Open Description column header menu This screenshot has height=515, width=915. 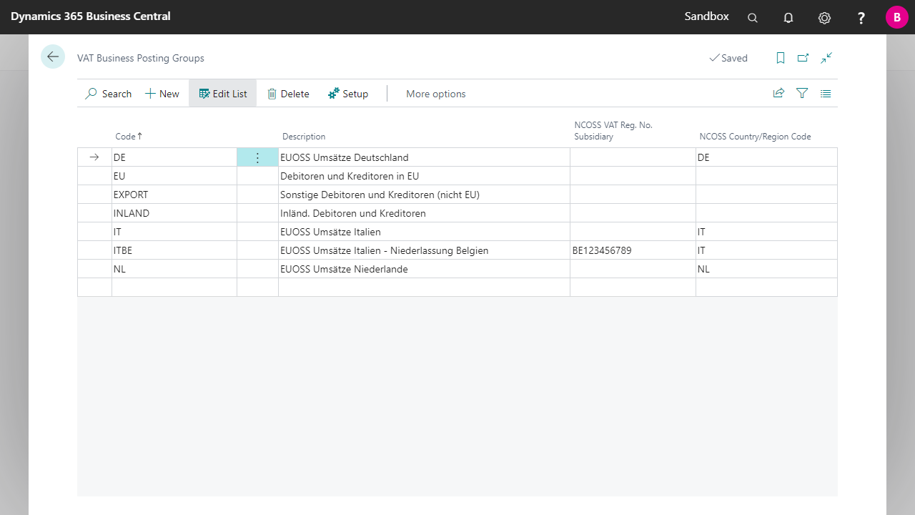click(304, 136)
